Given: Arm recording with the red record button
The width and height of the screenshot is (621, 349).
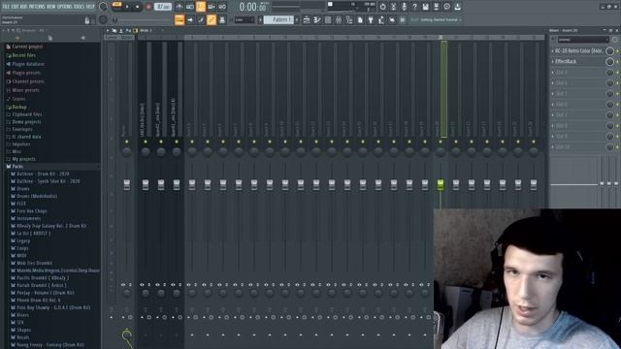Looking at the screenshot, I should [x=148, y=7].
